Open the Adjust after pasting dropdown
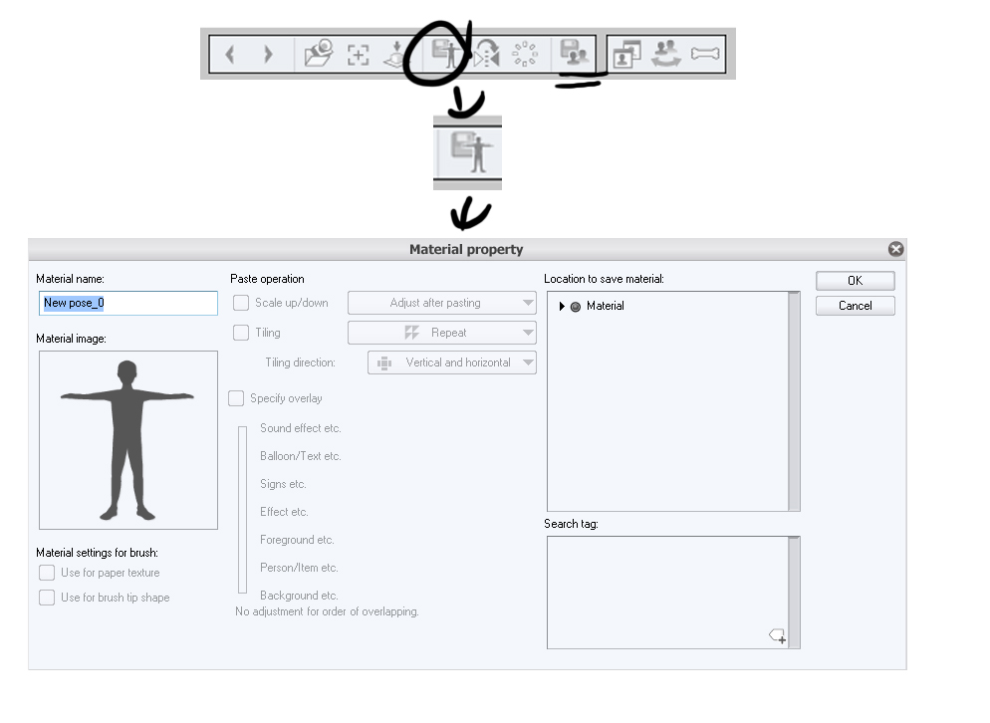This screenshot has height=723, width=990. [442, 303]
